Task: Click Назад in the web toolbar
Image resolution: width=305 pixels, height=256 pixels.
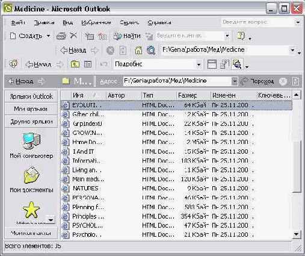Action: [73, 50]
